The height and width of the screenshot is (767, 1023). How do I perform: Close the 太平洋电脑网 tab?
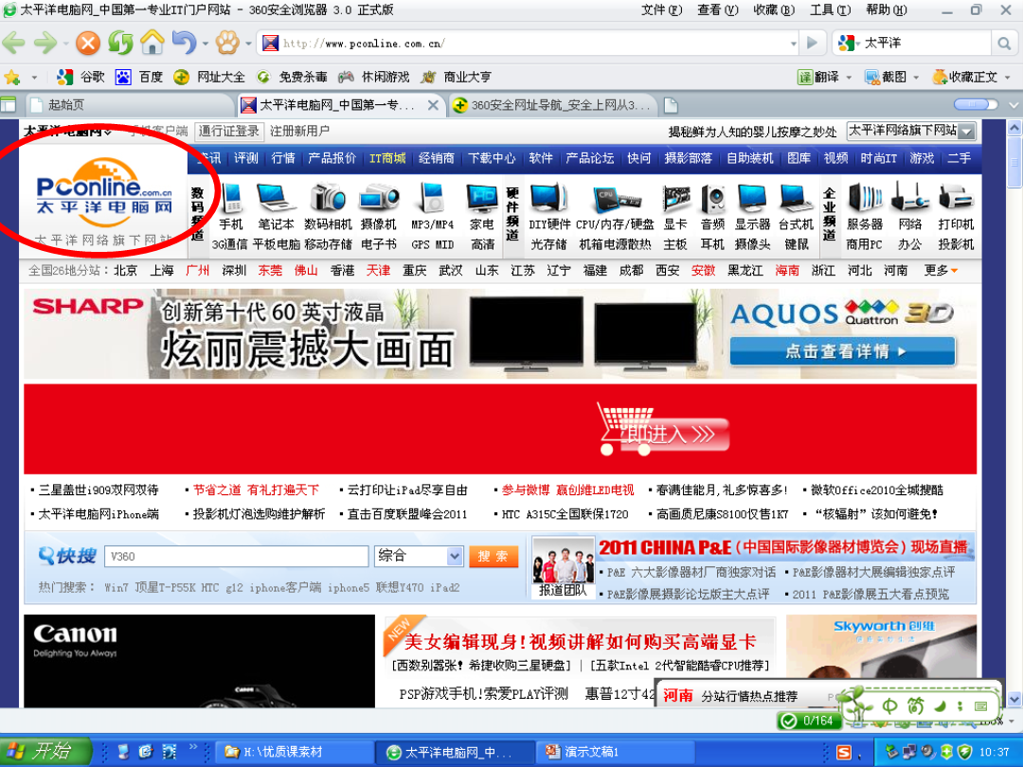(x=433, y=105)
